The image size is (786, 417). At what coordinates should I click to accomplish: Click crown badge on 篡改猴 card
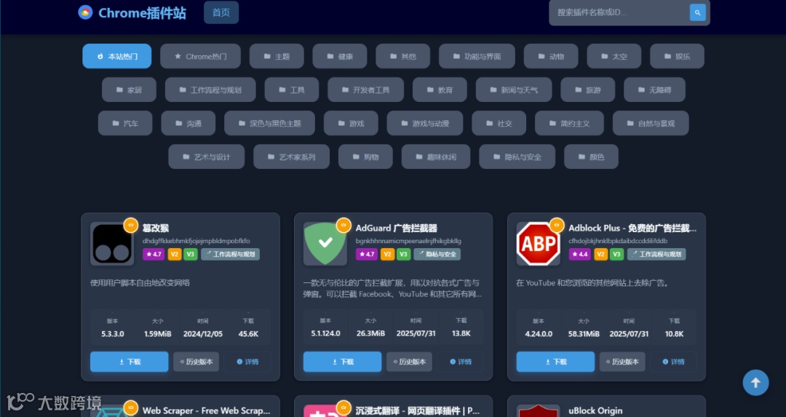point(131,225)
